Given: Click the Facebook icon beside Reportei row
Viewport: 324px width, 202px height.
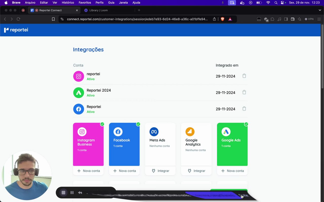Looking at the screenshot, I should point(78,109).
